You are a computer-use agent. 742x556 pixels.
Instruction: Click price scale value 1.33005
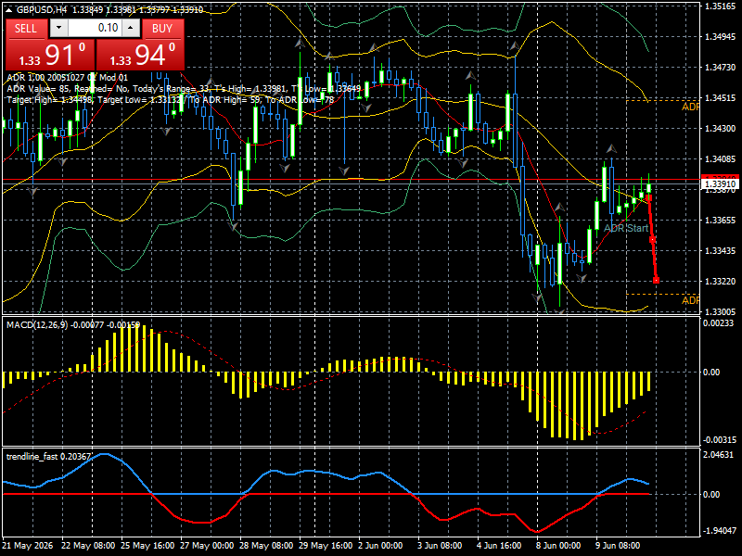720,312
